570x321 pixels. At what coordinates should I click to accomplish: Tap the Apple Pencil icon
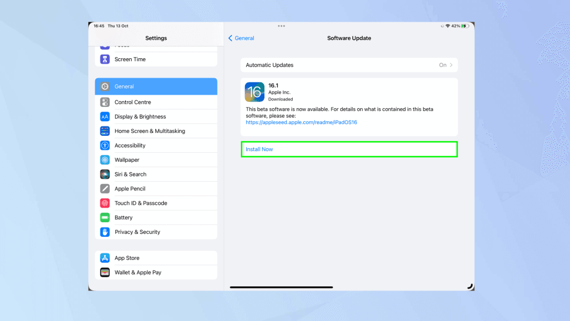[x=105, y=189]
